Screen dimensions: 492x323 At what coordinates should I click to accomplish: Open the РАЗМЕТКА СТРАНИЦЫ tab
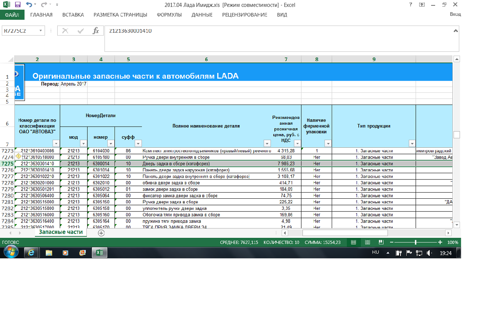pyautogui.click(x=120, y=15)
